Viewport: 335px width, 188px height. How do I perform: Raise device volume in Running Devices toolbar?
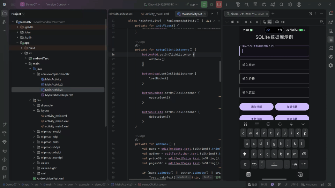click(x=232, y=22)
